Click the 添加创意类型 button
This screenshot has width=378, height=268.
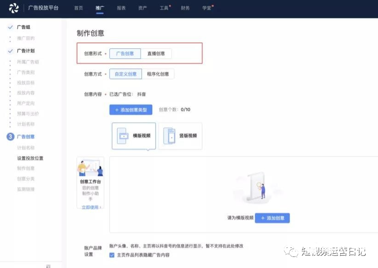tap(130, 110)
